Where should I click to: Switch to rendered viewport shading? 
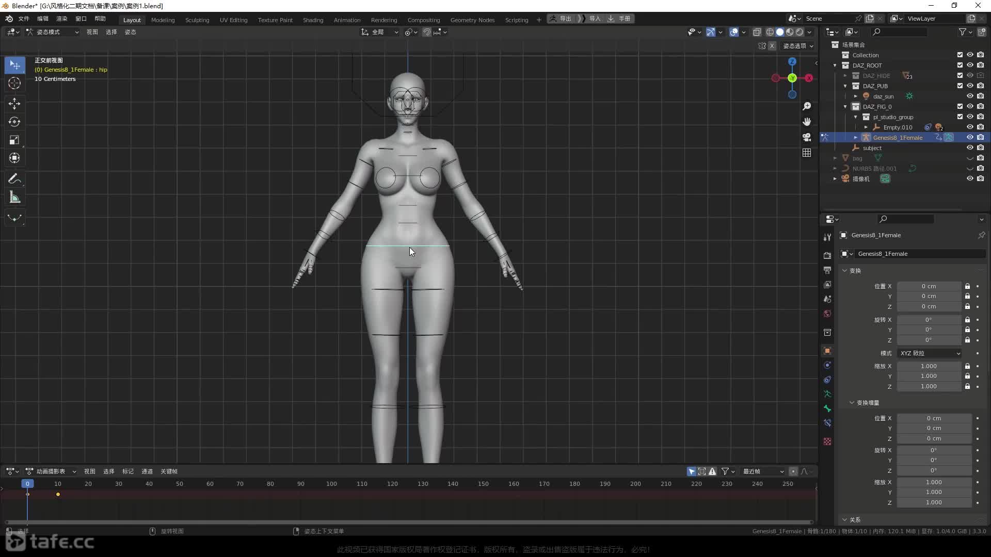(x=800, y=32)
